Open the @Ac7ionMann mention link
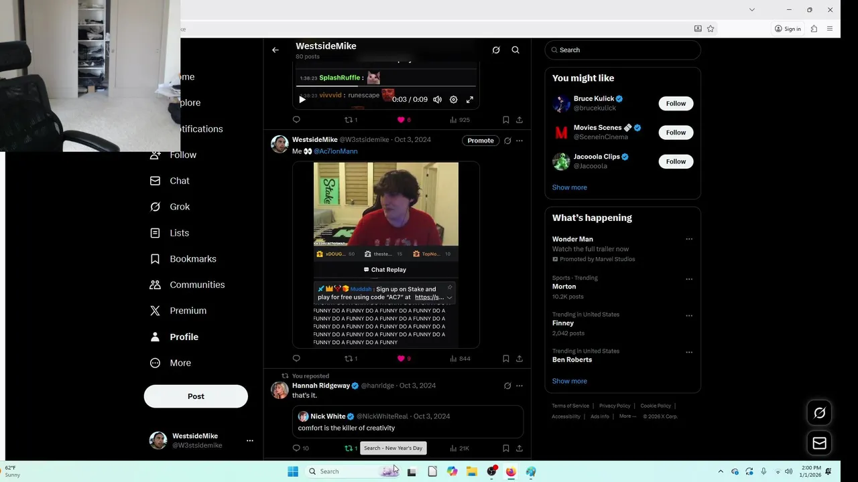This screenshot has width=858, height=482. pyautogui.click(x=336, y=151)
